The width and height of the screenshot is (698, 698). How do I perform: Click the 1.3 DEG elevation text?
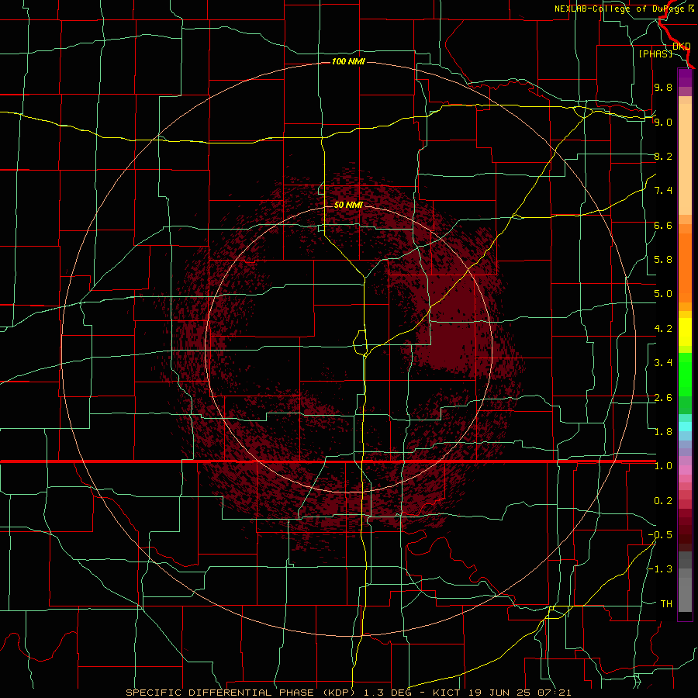(x=386, y=693)
